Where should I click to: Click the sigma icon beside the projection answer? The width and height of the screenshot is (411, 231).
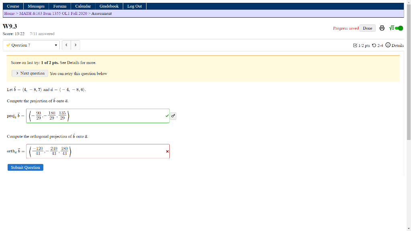[x=173, y=115]
